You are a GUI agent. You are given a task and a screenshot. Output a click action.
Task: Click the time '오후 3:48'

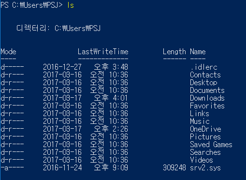coord(111,67)
